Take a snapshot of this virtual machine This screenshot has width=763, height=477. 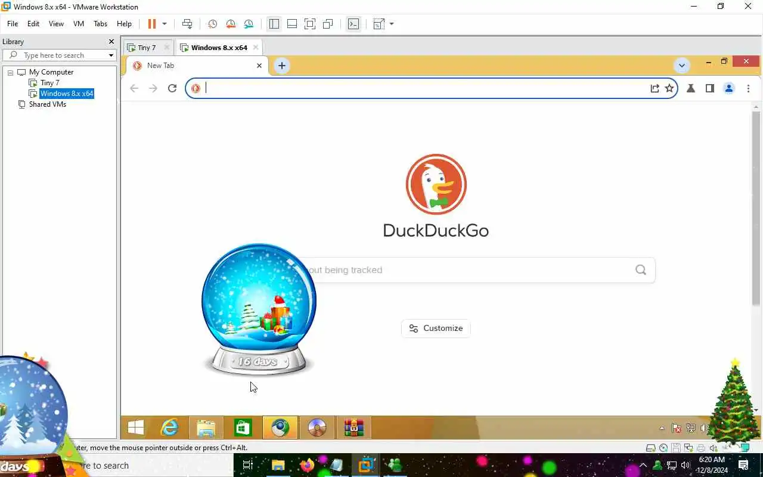pyautogui.click(x=212, y=24)
